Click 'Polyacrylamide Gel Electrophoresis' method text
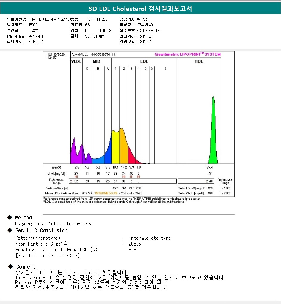The height and width of the screenshot is (304, 281). pos(53,224)
